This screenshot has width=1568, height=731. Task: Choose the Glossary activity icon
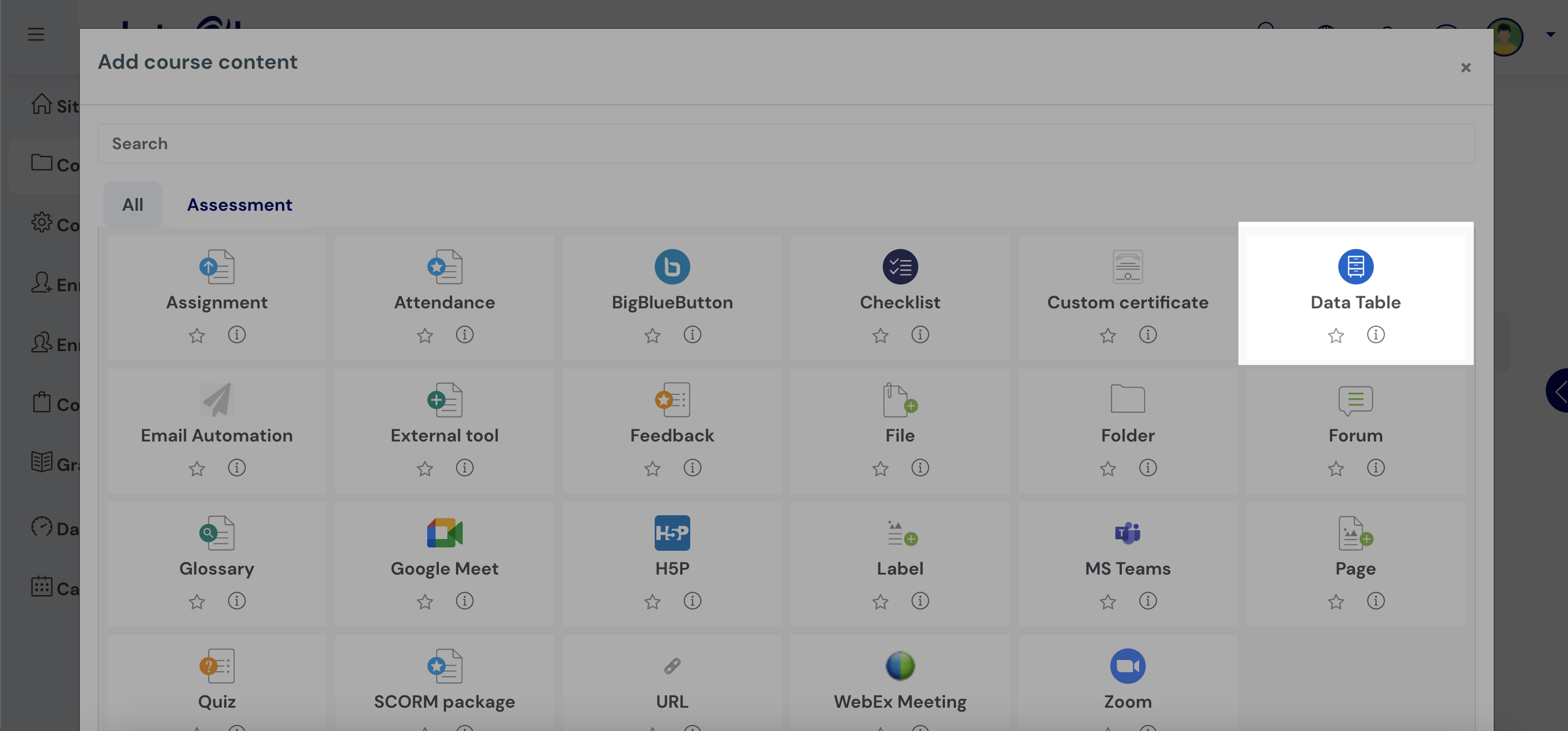(217, 532)
